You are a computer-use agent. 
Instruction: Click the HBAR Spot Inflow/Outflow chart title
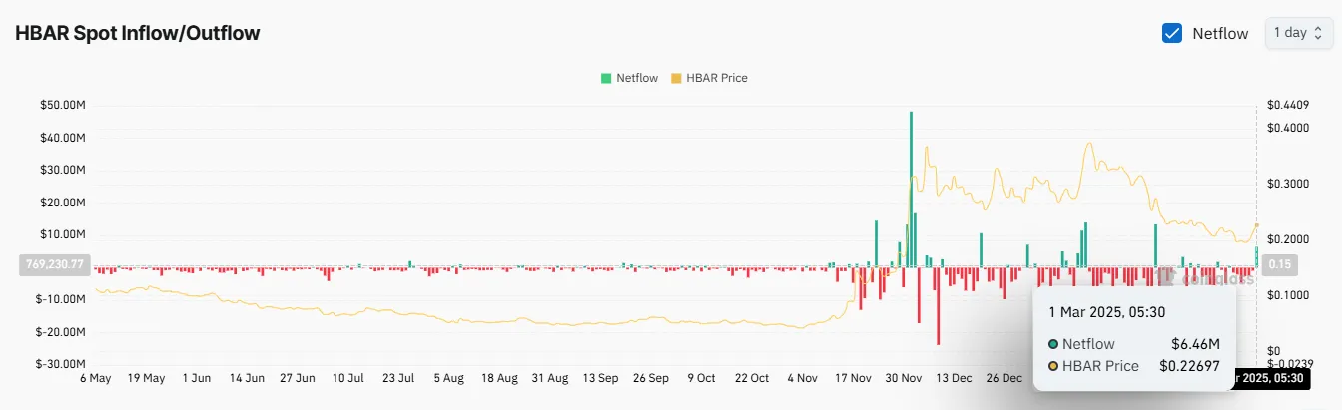click(137, 33)
